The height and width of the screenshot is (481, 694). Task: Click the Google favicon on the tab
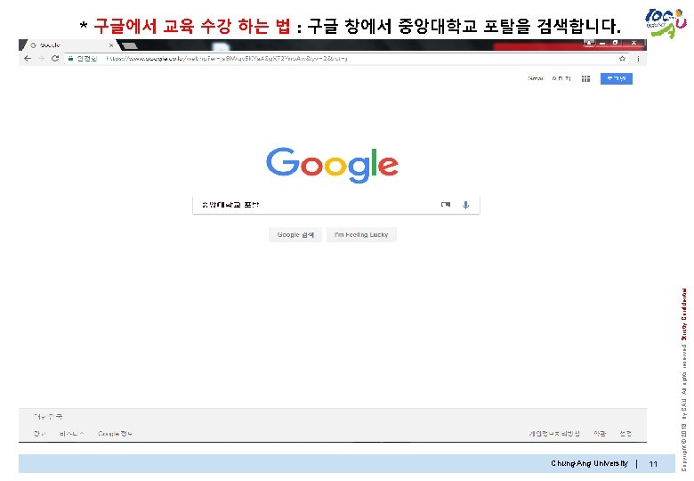33,45
